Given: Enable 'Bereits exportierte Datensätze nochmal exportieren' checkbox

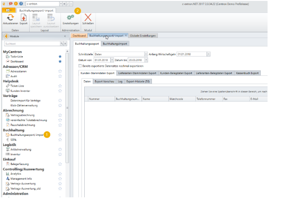Looking at the screenshot, I should [x=80, y=65].
